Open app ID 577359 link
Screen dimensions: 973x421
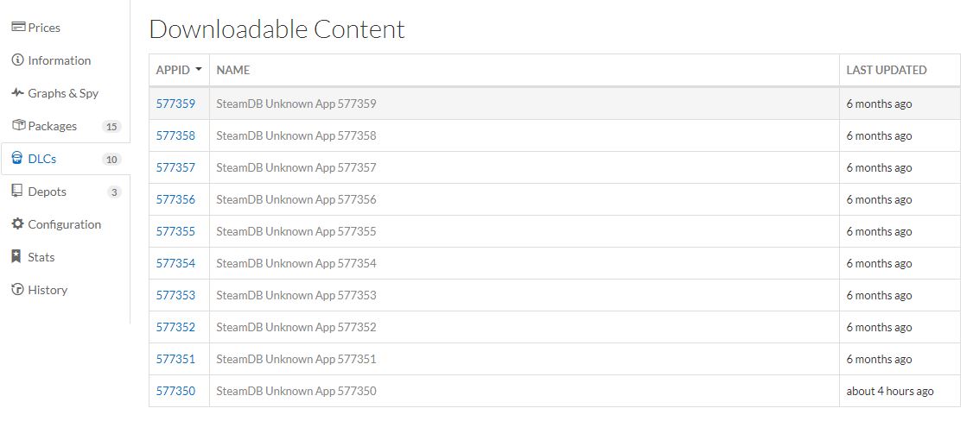point(175,104)
